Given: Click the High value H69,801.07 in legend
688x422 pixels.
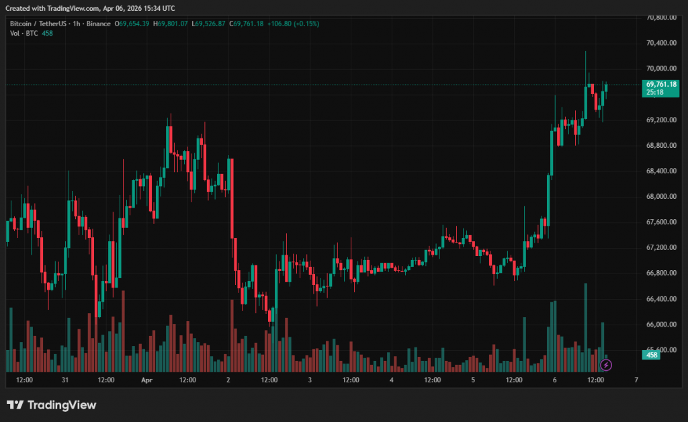Looking at the screenshot, I should pos(171,24).
